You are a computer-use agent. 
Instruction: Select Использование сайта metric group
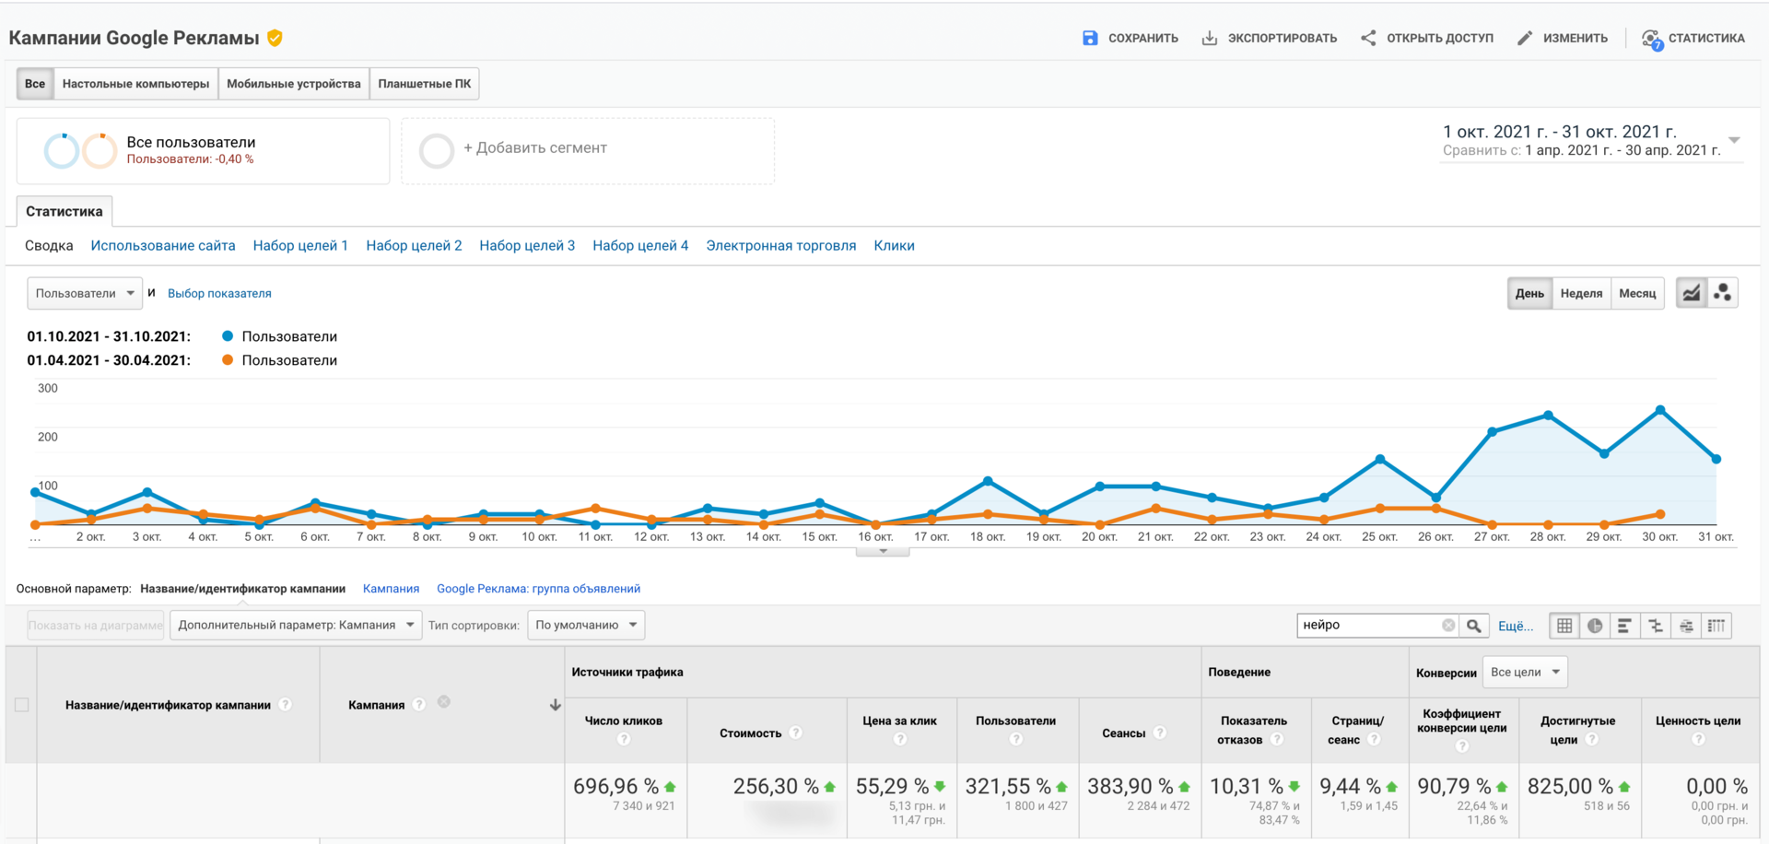pos(163,246)
